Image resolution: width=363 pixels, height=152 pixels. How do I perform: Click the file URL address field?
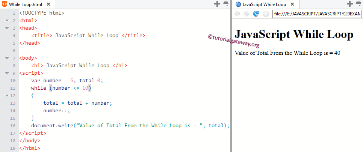tap(317, 14)
